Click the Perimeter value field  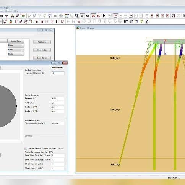[58, 99]
